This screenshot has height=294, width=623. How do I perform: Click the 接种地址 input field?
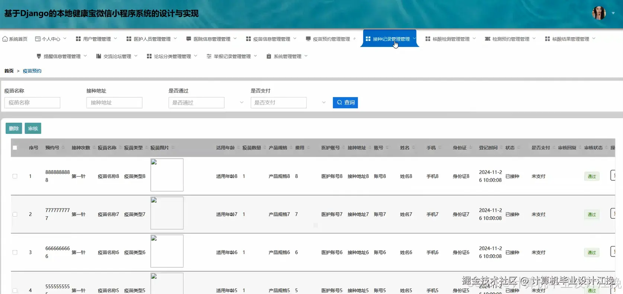tap(114, 103)
